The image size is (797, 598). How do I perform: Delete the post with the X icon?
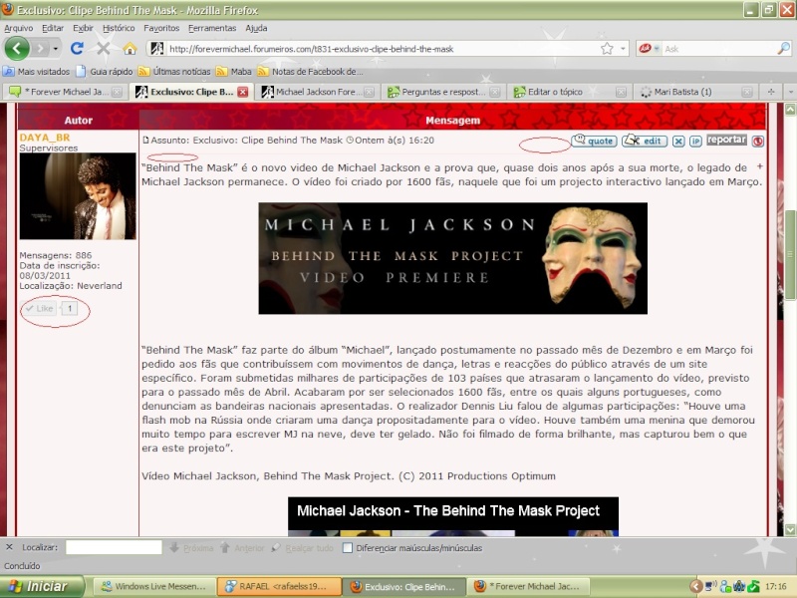(678, 141)
